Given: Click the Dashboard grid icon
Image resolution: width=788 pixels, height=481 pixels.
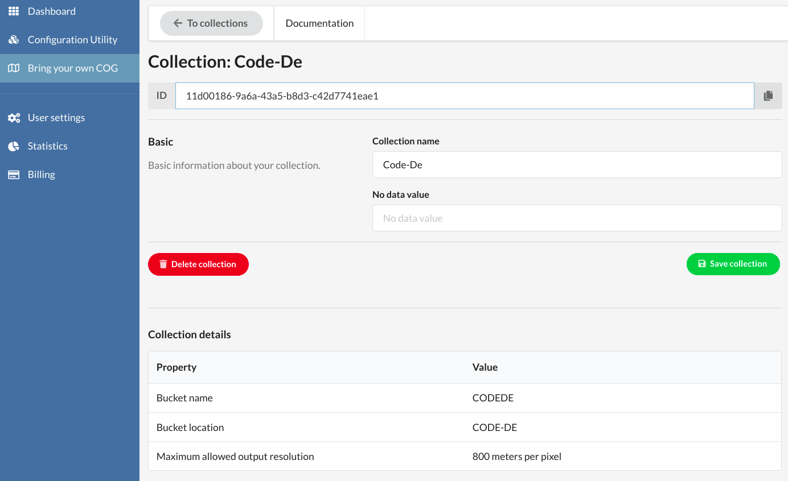Looking at the screenshot, I should click(x=14, y=11).
